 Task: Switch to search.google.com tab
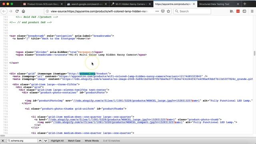pyautogui.click(x=87, y=4)
